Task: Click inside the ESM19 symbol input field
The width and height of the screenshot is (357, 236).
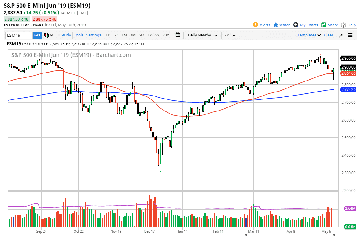Action: 18,35
